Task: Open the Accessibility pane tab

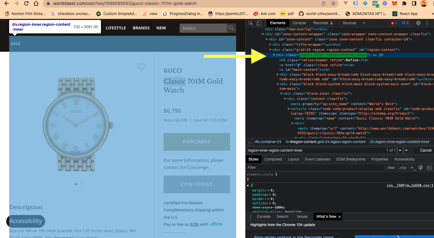Action: tap(404, 159)
